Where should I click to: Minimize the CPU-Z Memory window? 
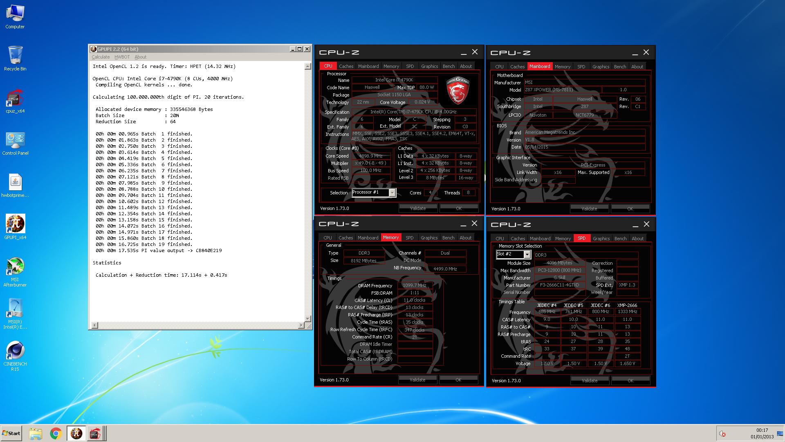[x=463, y=224]
